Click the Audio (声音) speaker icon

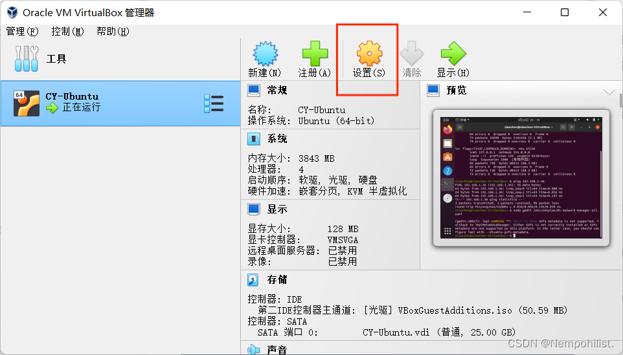[253, 349]
